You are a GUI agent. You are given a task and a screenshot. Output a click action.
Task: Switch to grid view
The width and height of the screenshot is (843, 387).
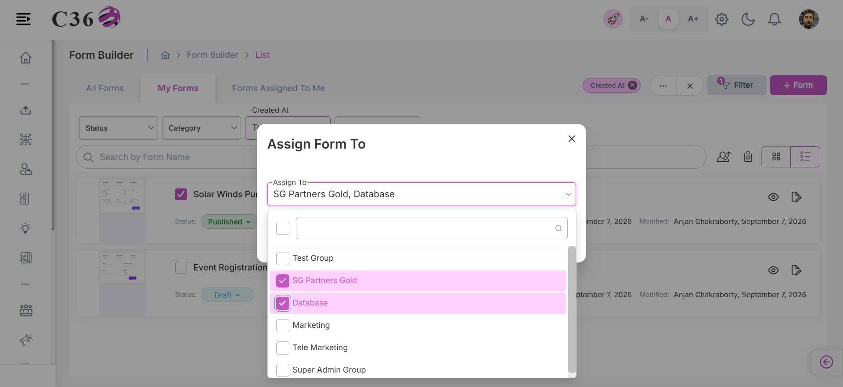point(776,157)
